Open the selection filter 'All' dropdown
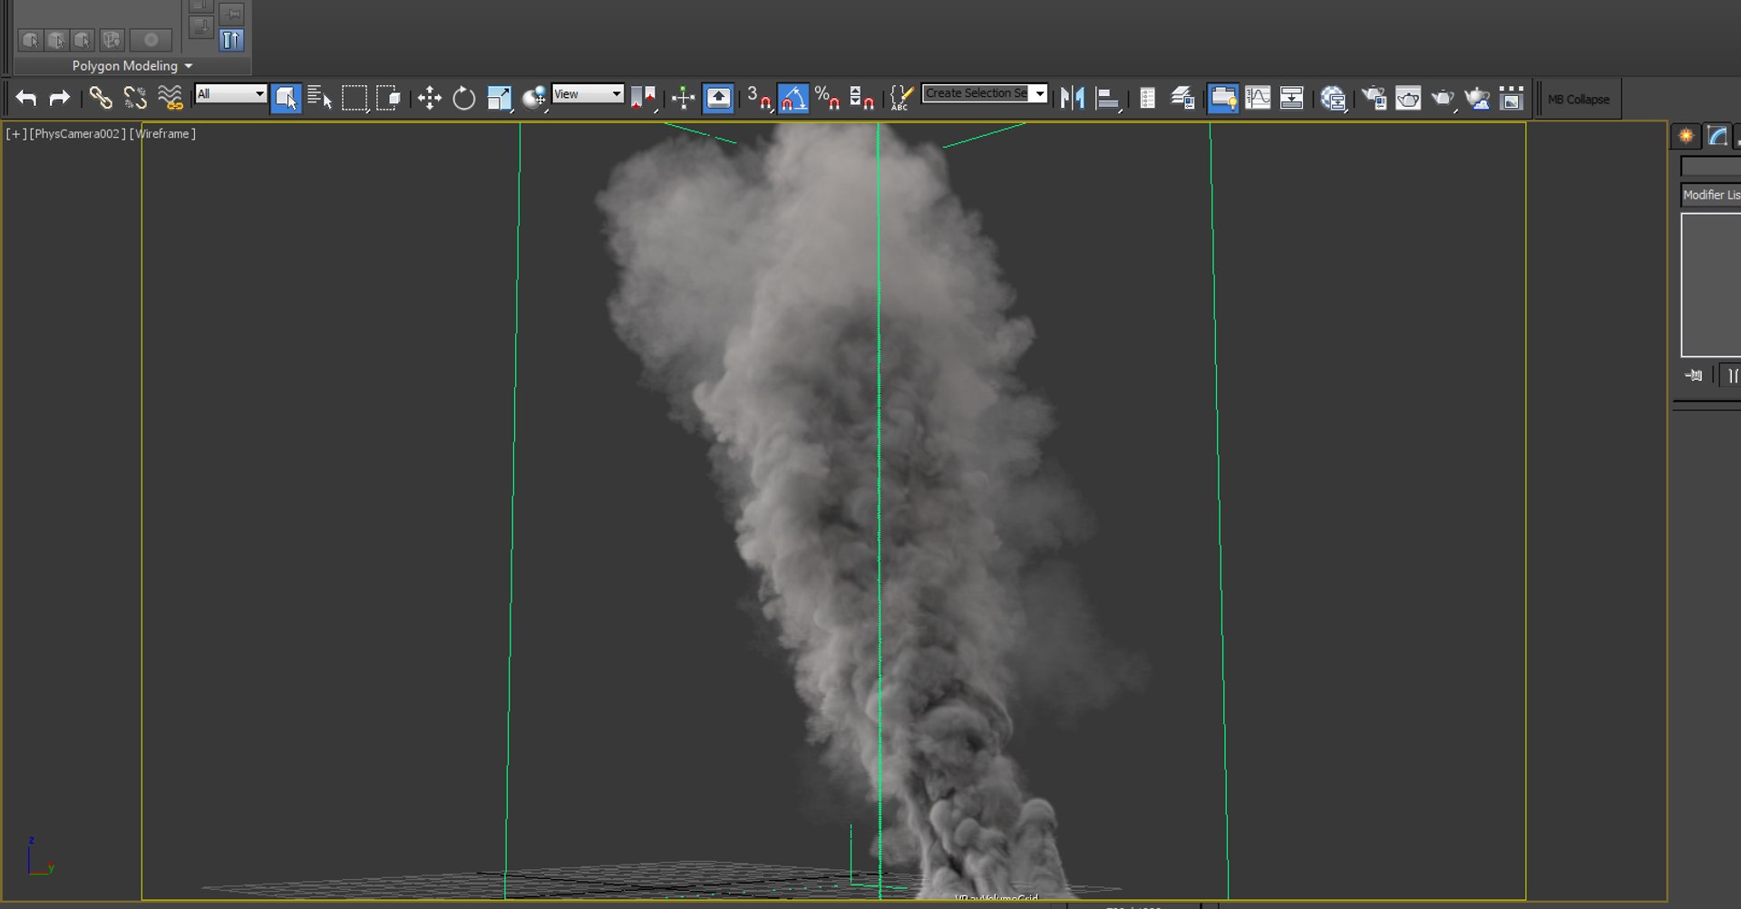Image resolution: width=1741 pixels, height=909 pixels. (x=230, y=93)
